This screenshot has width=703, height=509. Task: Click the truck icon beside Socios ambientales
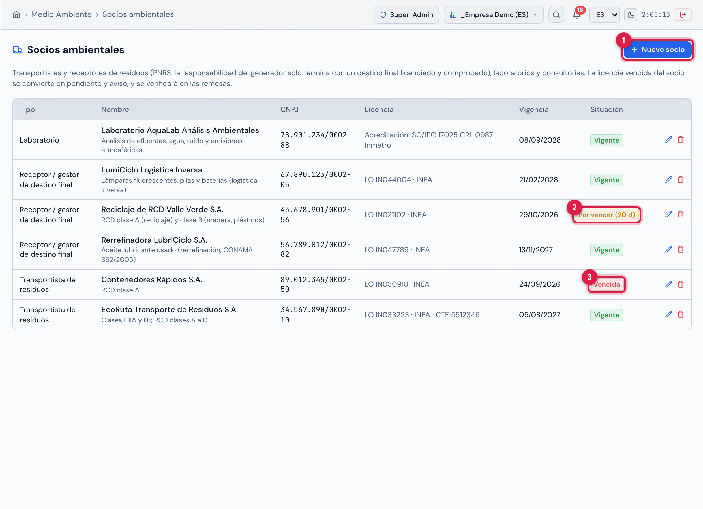(x=17, y=49)
